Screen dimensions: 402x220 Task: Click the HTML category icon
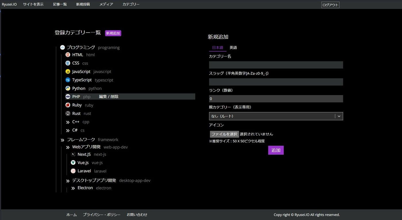[x=67, y=55]
